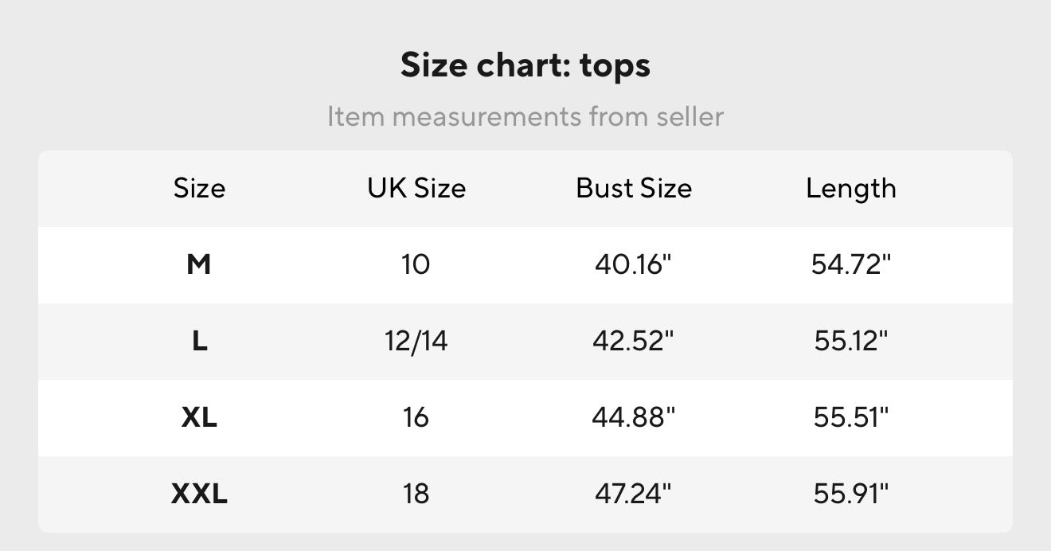Image resolution: width=1051 pixels, height=551 pixels.
Task: Select the 42.52" bust measurement
Action: coord(634,341)
